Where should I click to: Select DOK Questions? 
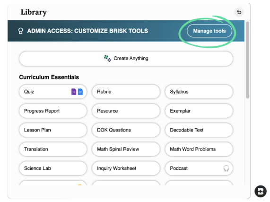point(126,130)
